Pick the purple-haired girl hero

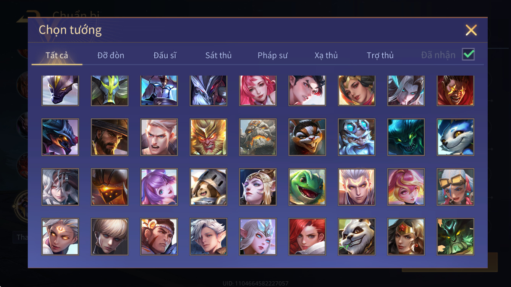(159, 187)
